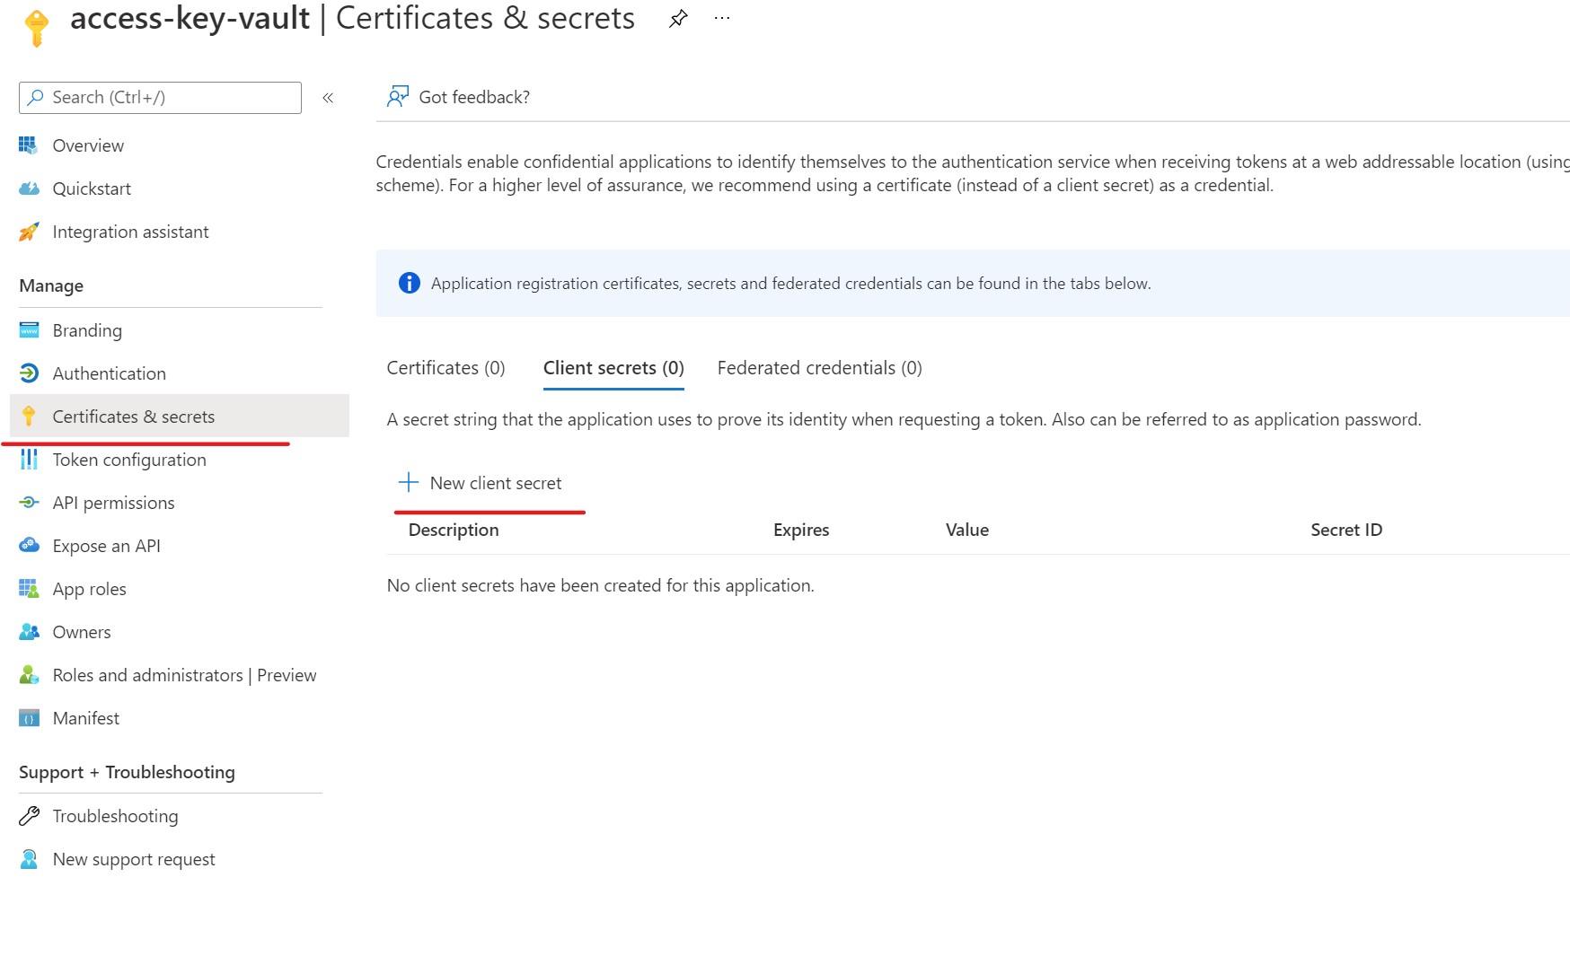Screen dimensions: 1570x956
Task: Click the Description column header
Action: click(x=454, y=530)
